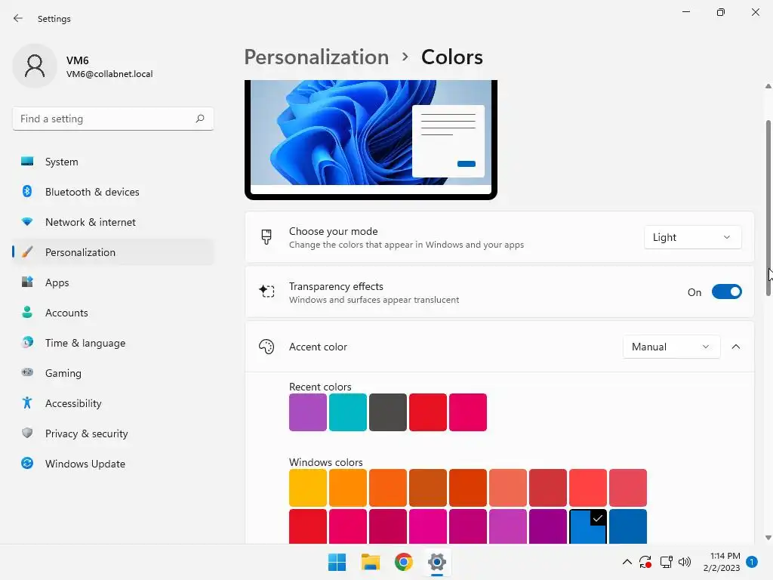The height and width of the screenshot is (580, 773).
Task: Pick the pink recent color
Action: click(468, 412)
